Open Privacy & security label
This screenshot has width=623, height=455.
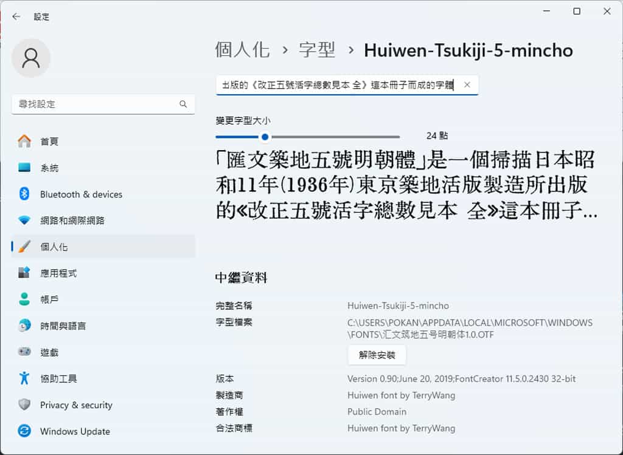point(76,405)
